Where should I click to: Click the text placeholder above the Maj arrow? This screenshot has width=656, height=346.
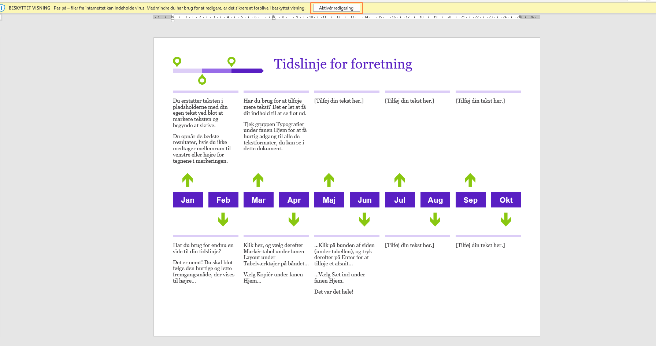(x=339, y=101)
